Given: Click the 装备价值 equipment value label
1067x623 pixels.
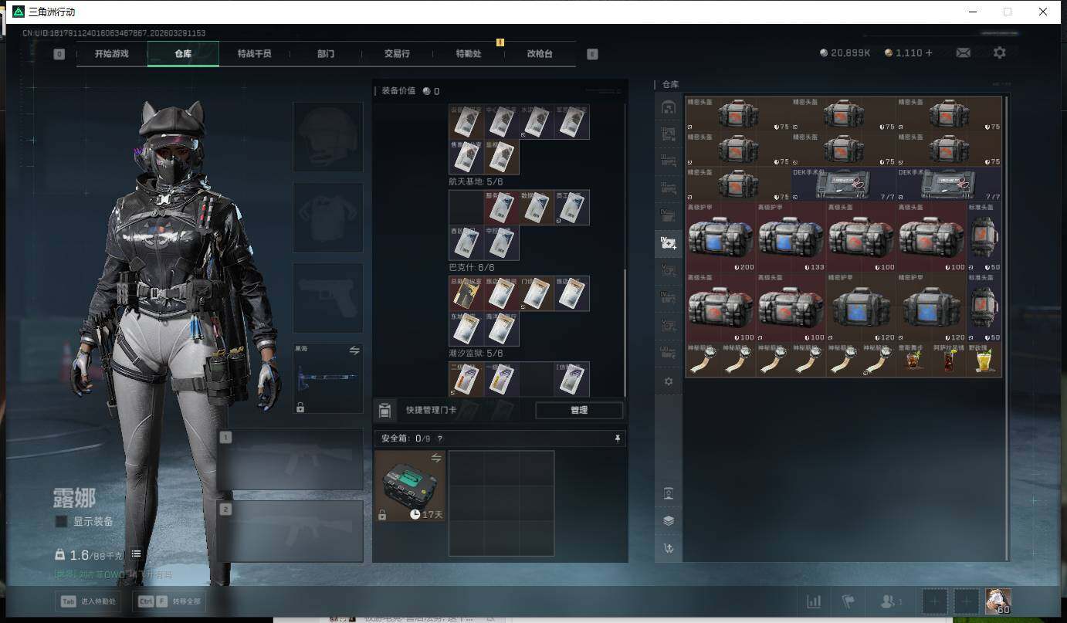Looking at the screenshot, I should 398,91.
